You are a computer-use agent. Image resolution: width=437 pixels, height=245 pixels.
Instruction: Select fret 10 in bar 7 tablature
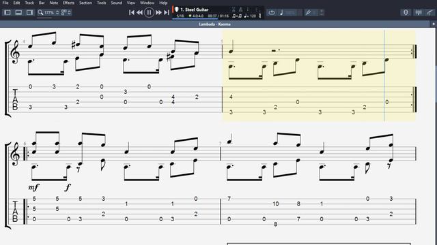pos(276,204)
